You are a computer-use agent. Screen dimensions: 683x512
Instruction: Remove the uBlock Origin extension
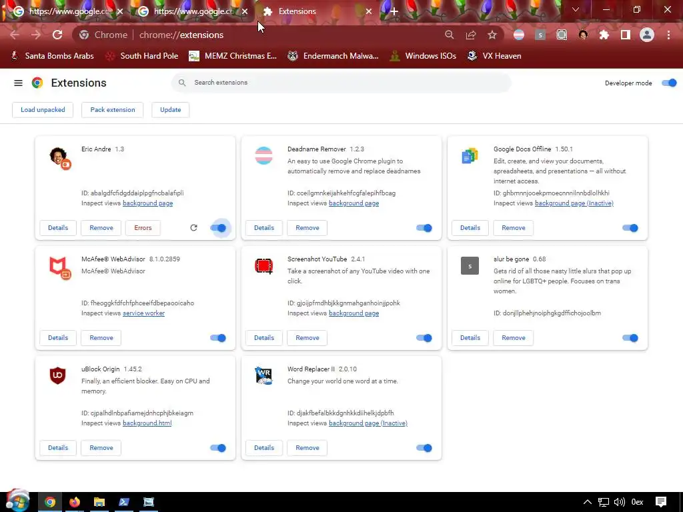[101, 447]
